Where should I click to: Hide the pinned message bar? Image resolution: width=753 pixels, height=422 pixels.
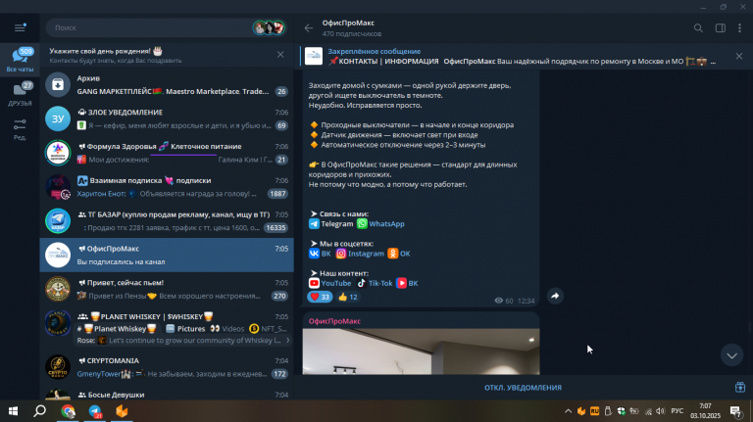coord(739,56)
